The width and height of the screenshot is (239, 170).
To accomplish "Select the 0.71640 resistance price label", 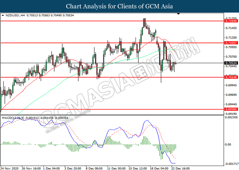I will tap(231, 21).
